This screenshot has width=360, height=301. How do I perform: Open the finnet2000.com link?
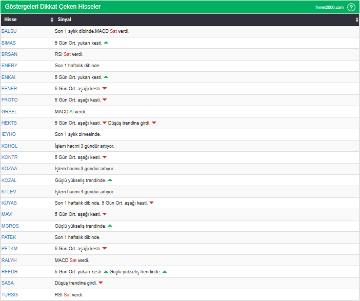329,7
